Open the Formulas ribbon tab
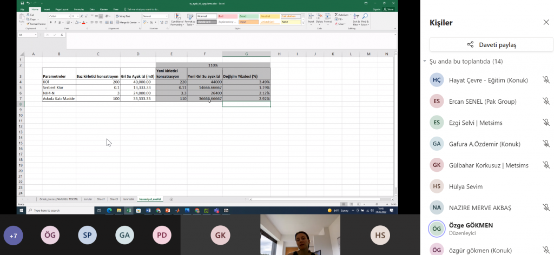Image resolution: width=554 pixels, height=255 pixels. point(79,10)
